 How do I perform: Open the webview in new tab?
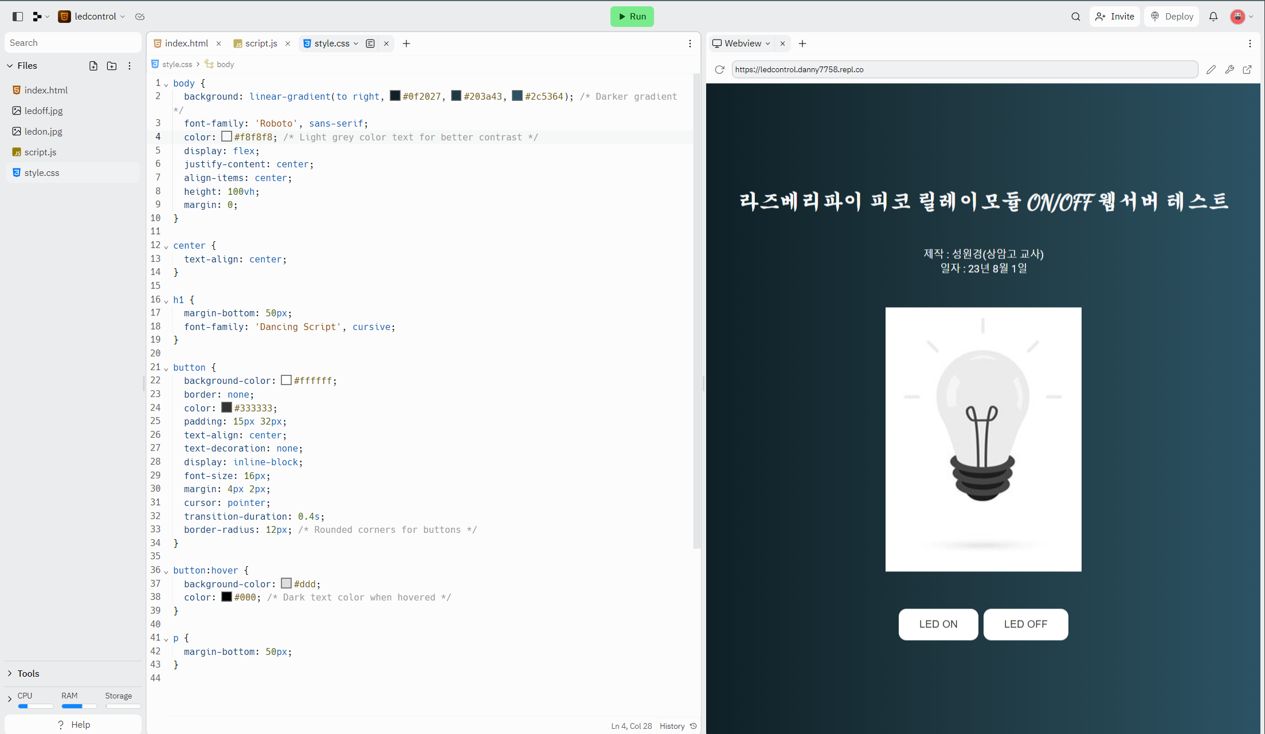click(1247, 69)
